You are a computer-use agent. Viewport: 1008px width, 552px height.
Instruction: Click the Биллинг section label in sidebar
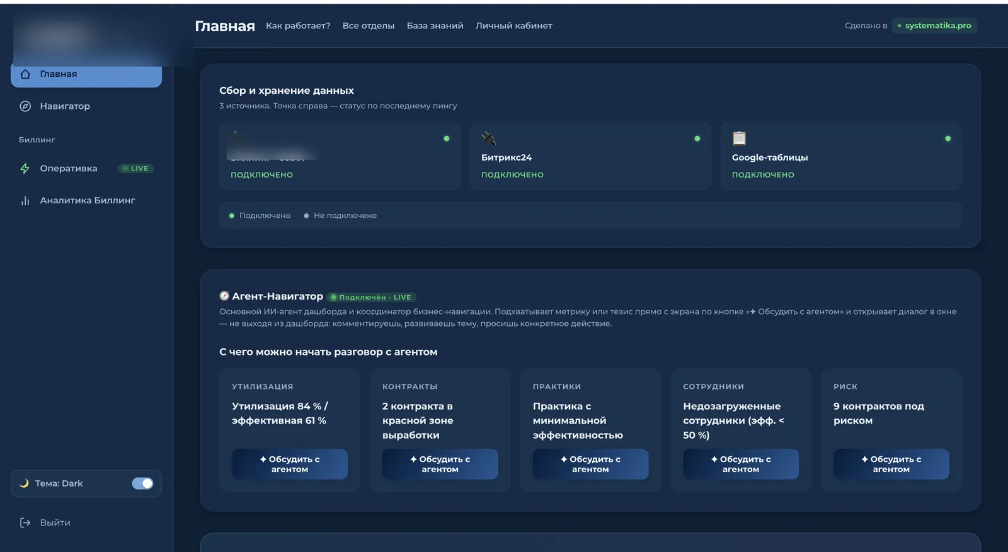pyautogui.click(x=37, y=140)
